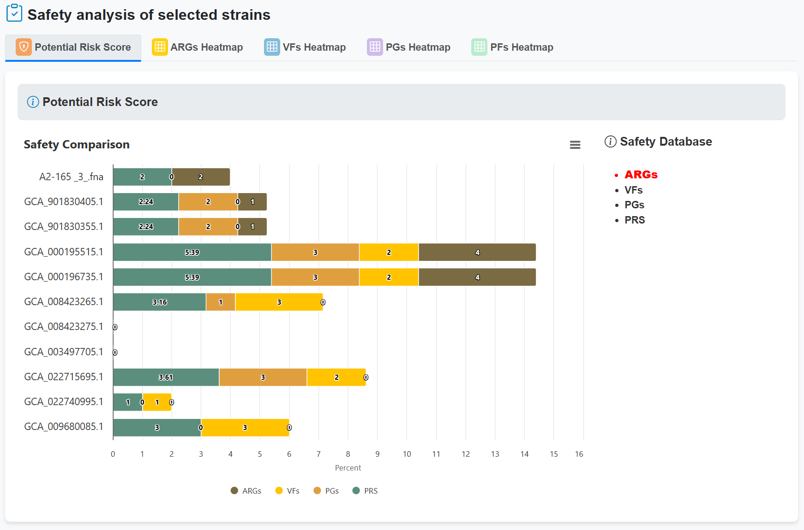Open the chart hamburger context menu
Image resolution: width=804 pixels, height=530 pixels.
coord(575,145)
